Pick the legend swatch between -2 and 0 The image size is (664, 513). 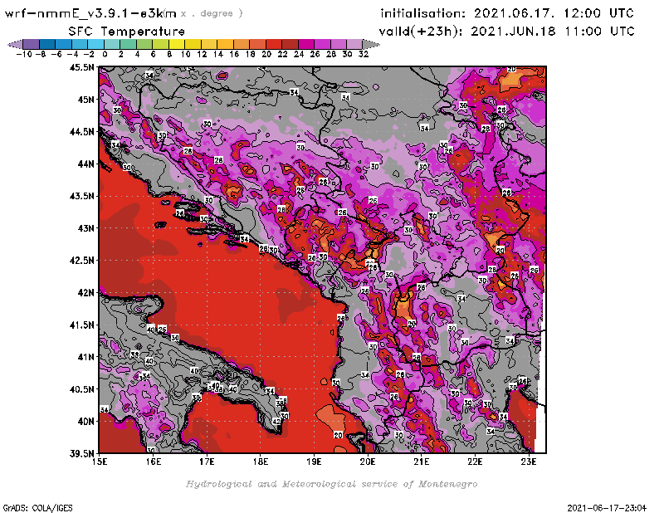click(95, 44)
